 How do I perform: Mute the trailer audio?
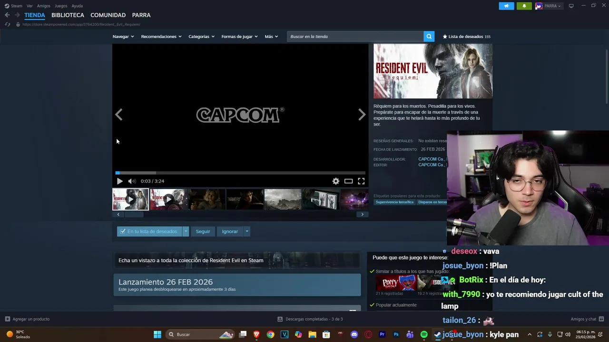coord(132,181)
